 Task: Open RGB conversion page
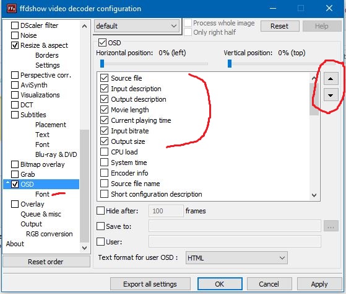pos(50,234)
